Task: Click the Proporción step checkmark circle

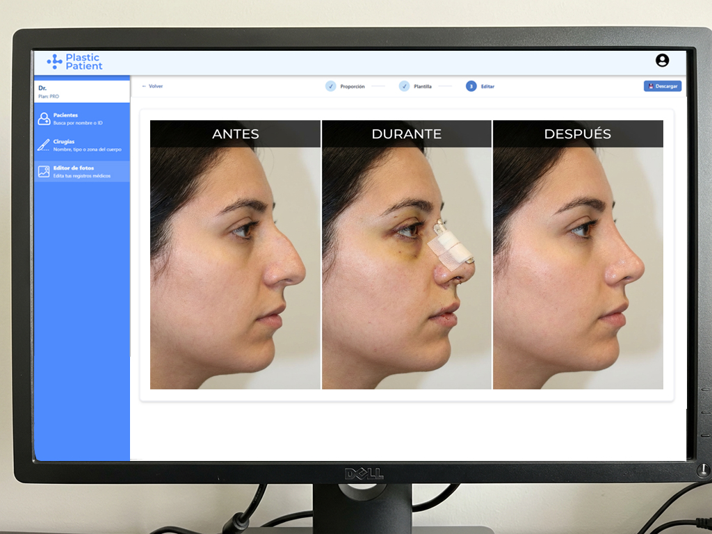Action: tap(330, 86)
